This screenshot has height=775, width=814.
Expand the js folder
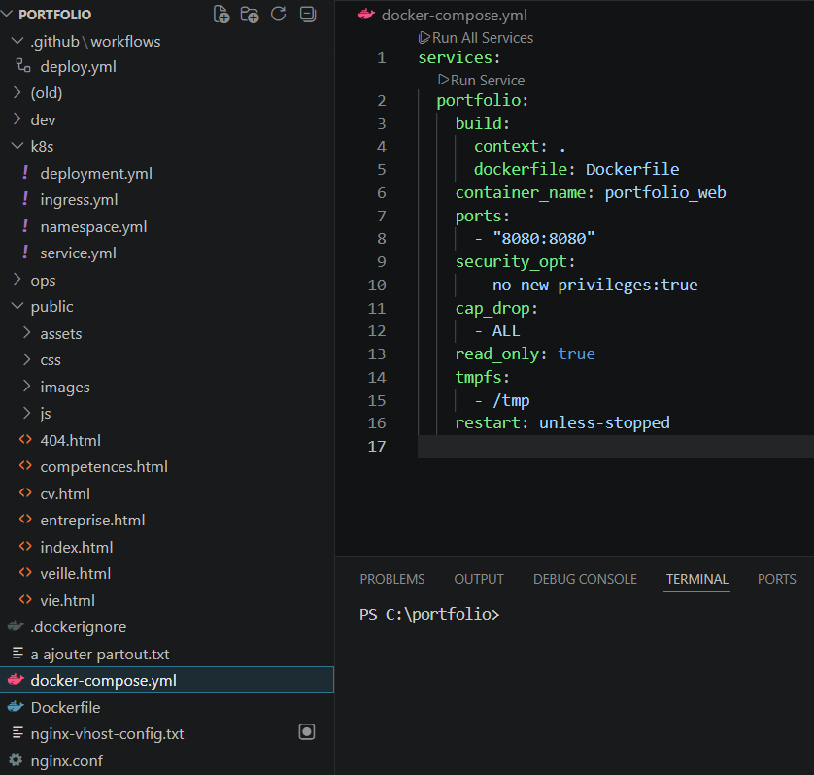pyautogui.click(x=27, y=413)
